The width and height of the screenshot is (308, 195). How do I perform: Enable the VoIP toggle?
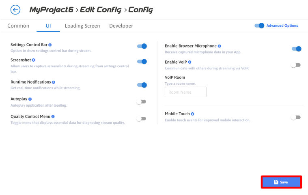296,65
